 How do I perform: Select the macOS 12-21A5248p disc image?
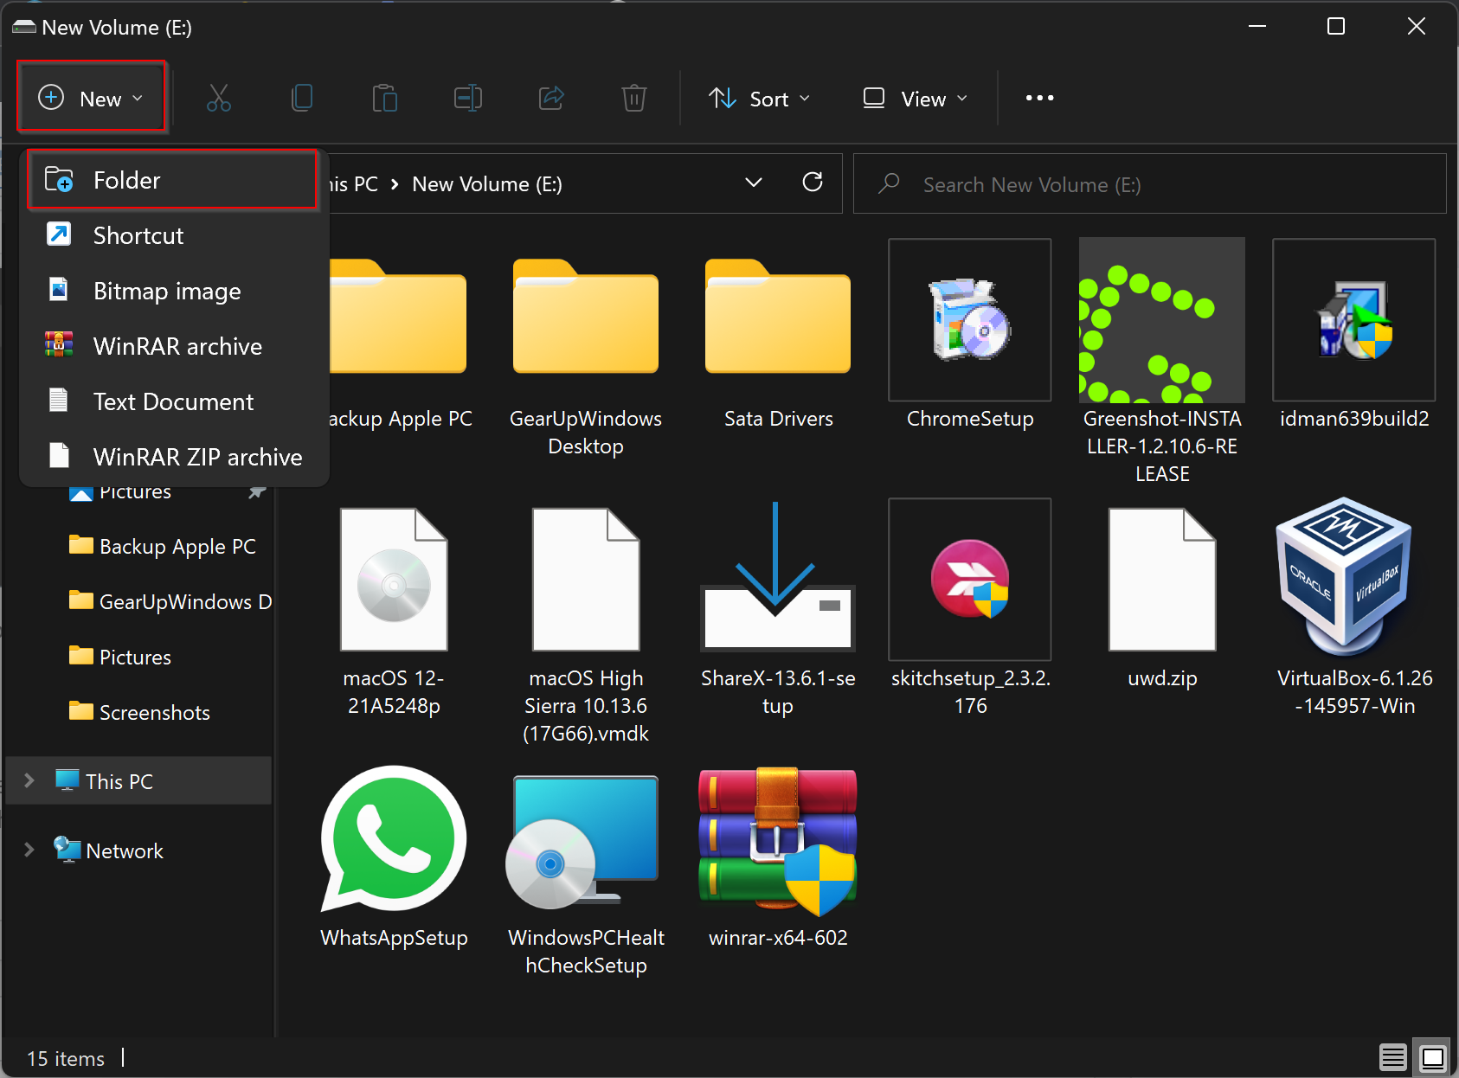[394, 580]
